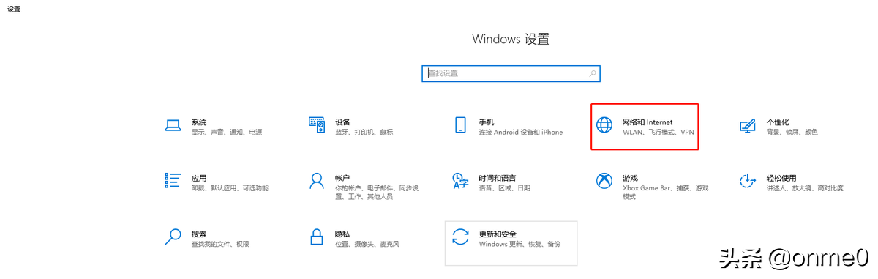Open the 手机 category title

[487, 122]
